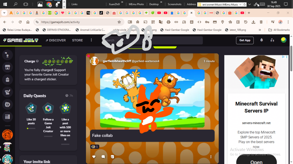Click the sticker reaction count badge

click(94, 146)
